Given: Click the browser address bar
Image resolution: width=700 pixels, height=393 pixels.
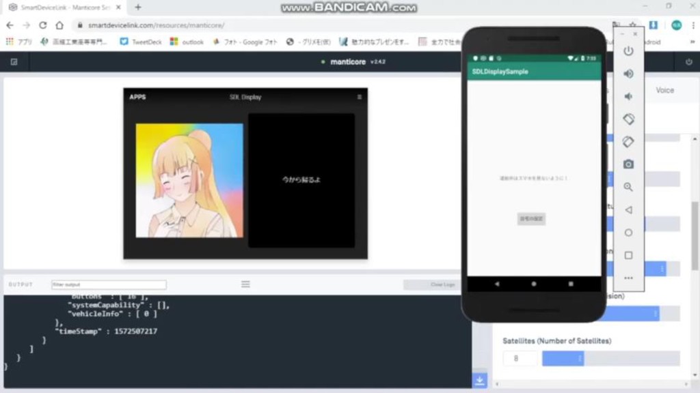Looking at the screenshot, I should point(339,25).
